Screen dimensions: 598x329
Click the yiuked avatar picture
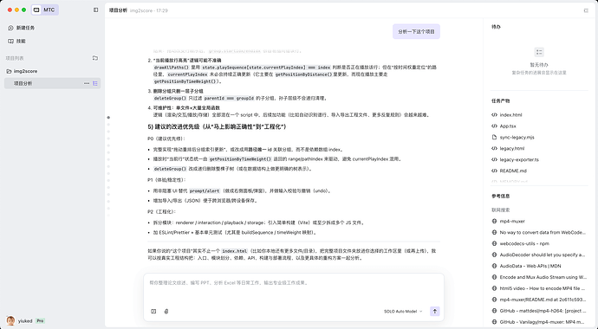pyautogui.click(x=10, y=321)
